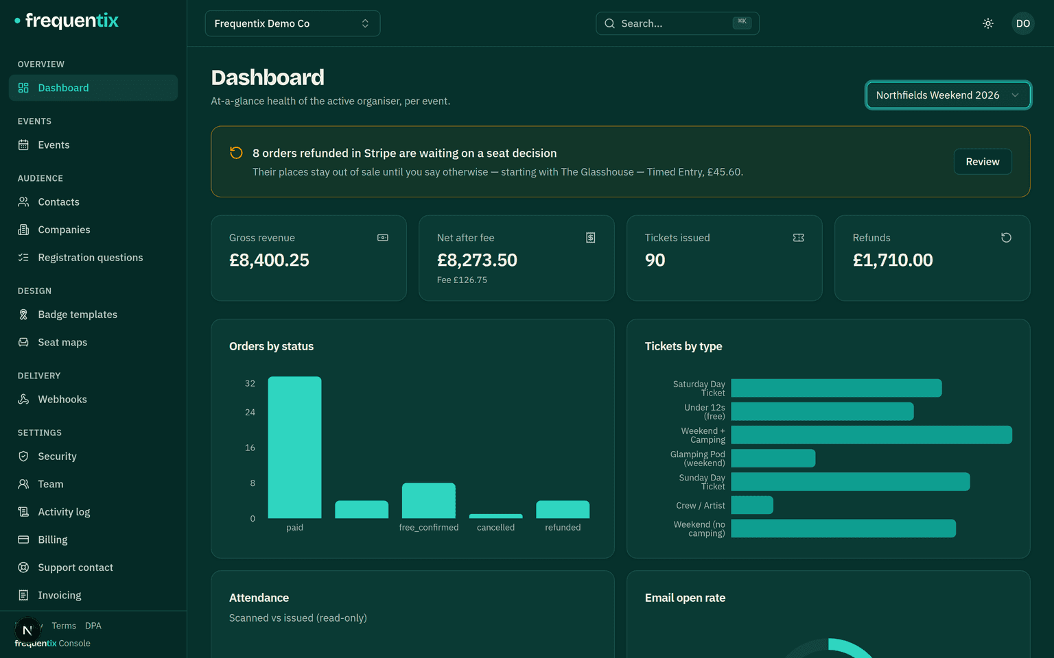Click the frequentix logo
Screen dimensions: 1054x658
(67, 21)
